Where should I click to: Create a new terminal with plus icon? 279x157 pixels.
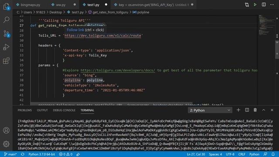tap(238, 110)
